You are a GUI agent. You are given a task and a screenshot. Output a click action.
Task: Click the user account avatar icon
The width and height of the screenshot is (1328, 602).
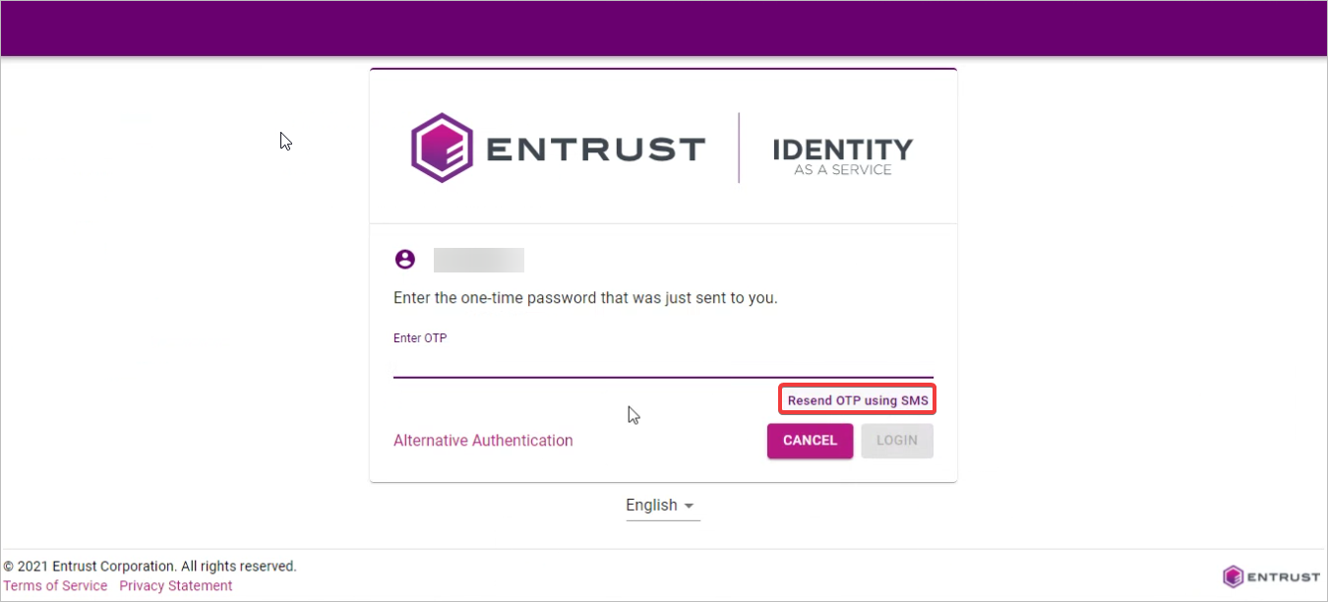[x=404, y=260]
